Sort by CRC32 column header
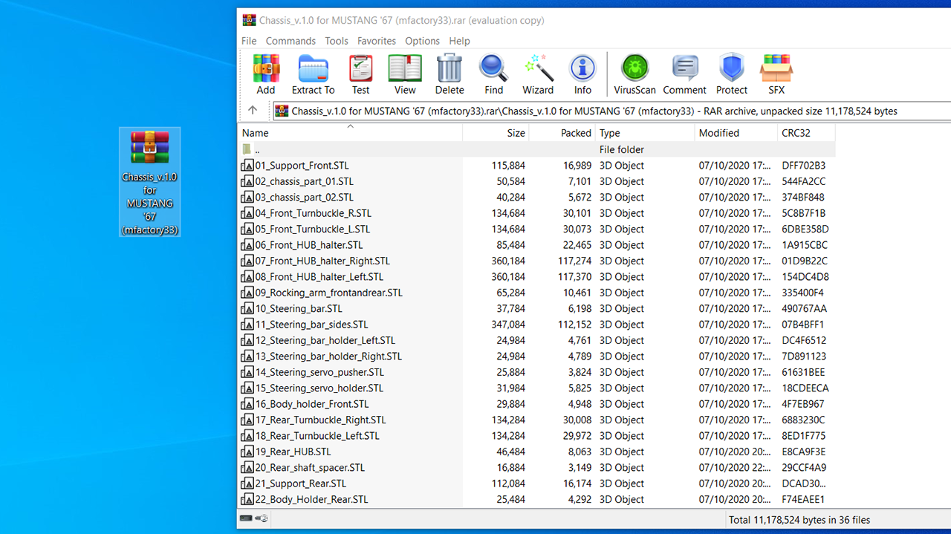 [806, 133]
